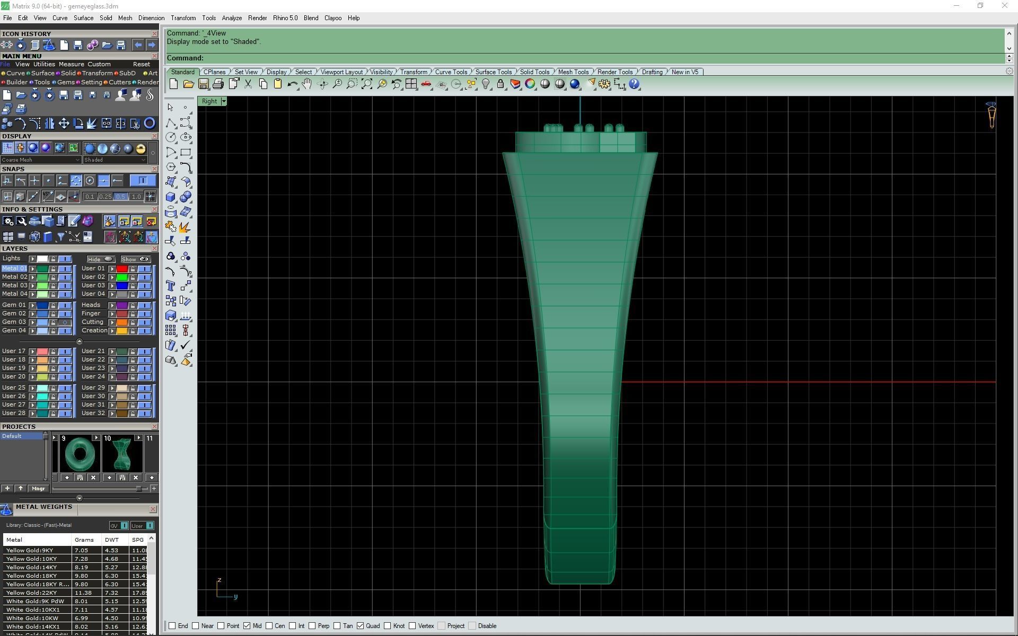Click the red User 01 color swatch
Viewport: 1018px width, 636px height.
coord(122,269)
